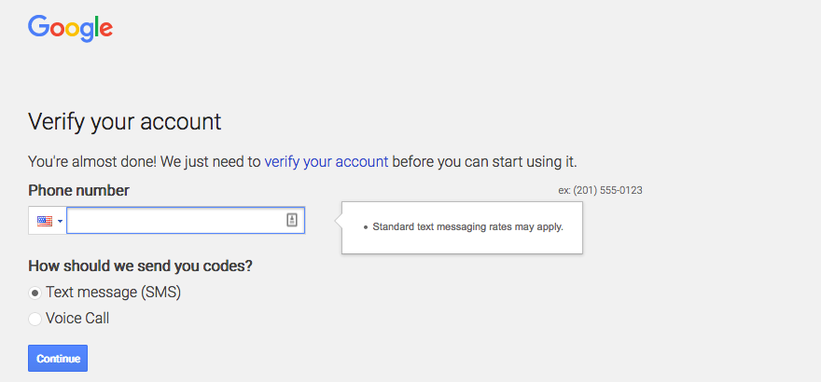This screenshot has height=382, width=821.
Task: Click the blue "555-0123" example number
Action: (x=621, y=190)
